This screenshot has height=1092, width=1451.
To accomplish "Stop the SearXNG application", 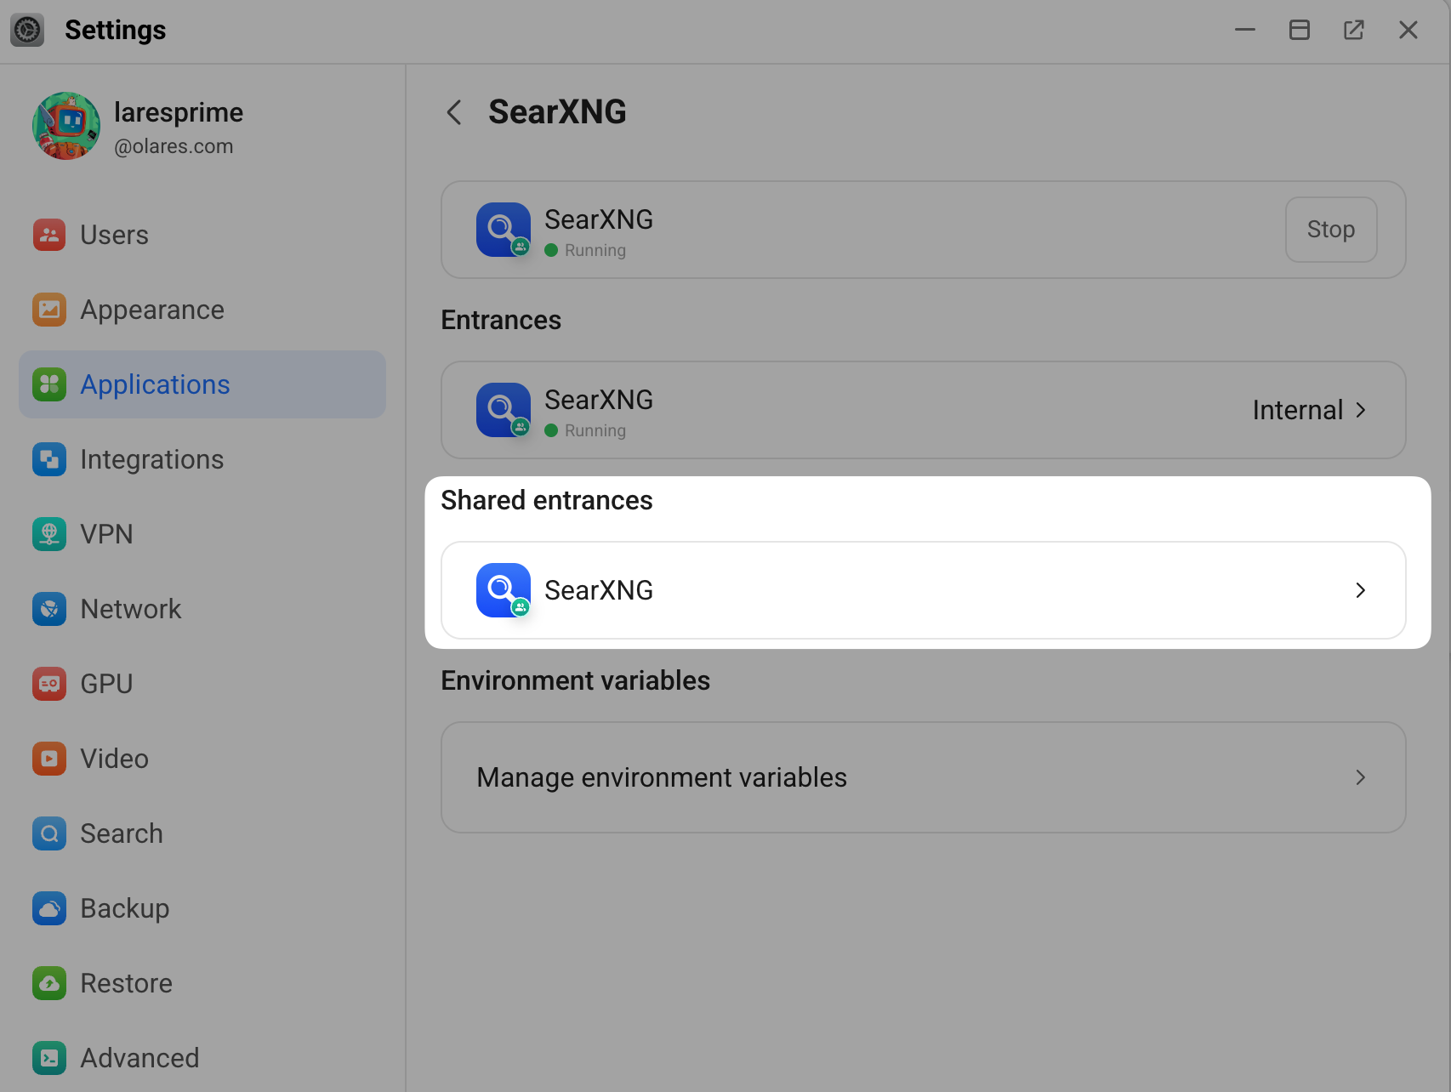I will point(1331,230).
